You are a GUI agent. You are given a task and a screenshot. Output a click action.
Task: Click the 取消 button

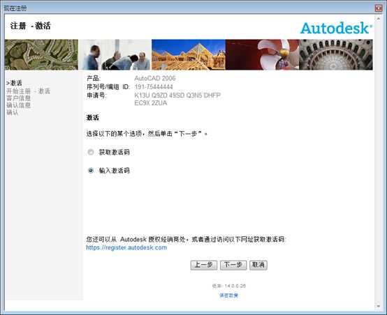click(x=258, y=265)
